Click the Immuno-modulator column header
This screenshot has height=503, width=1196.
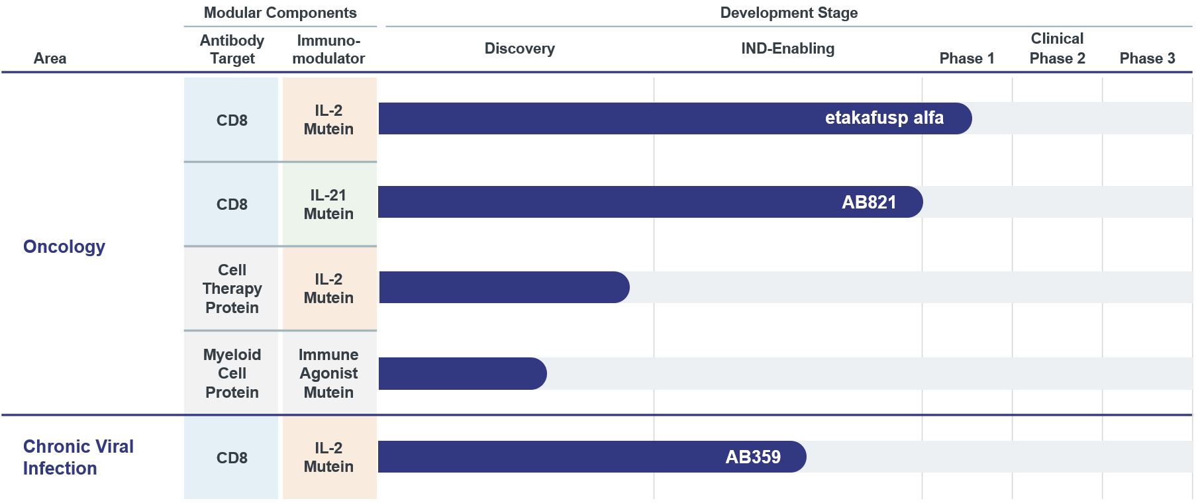[328, 50]
